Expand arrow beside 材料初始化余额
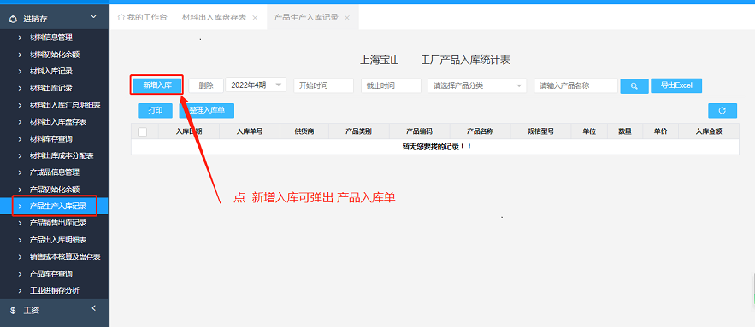Image resolution: width=755 pixels, height=327 pixels. tap(20, 55)
